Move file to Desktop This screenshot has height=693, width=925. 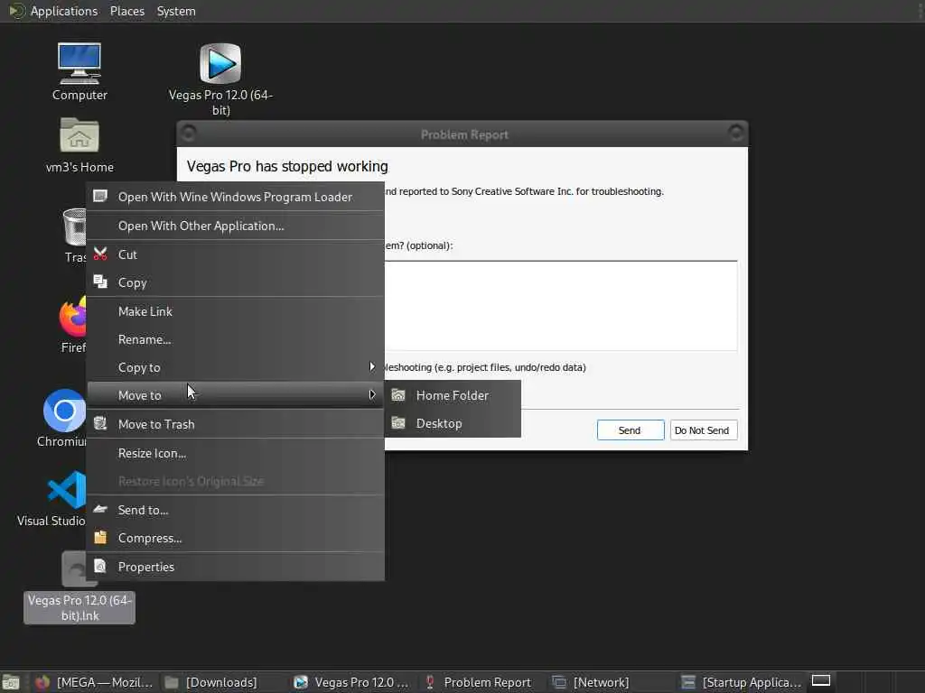[453, 423]
